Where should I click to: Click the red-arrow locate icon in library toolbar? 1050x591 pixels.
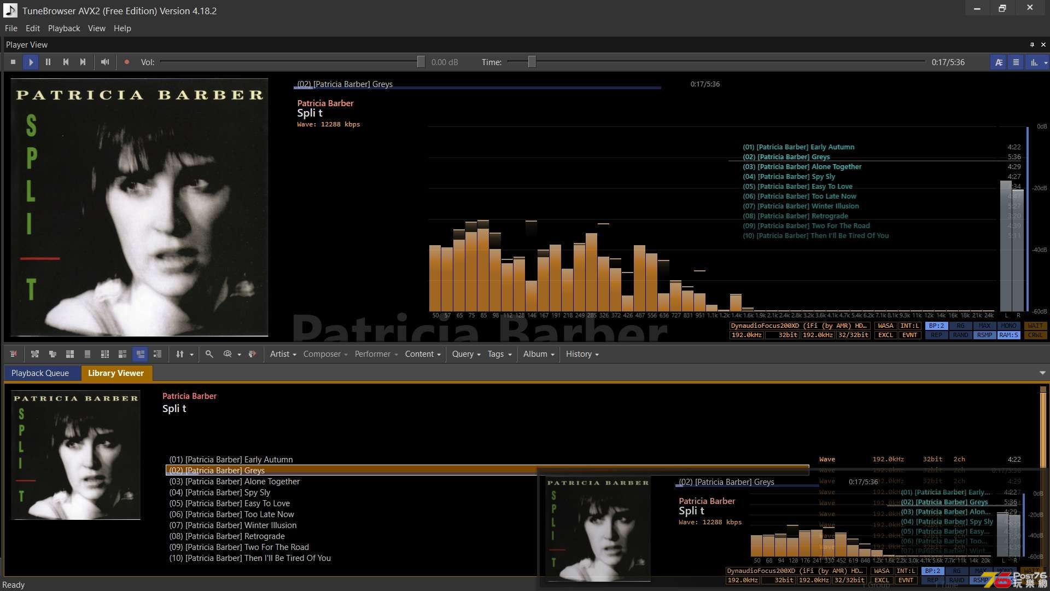pyautogui.click(x=252, y=354)
